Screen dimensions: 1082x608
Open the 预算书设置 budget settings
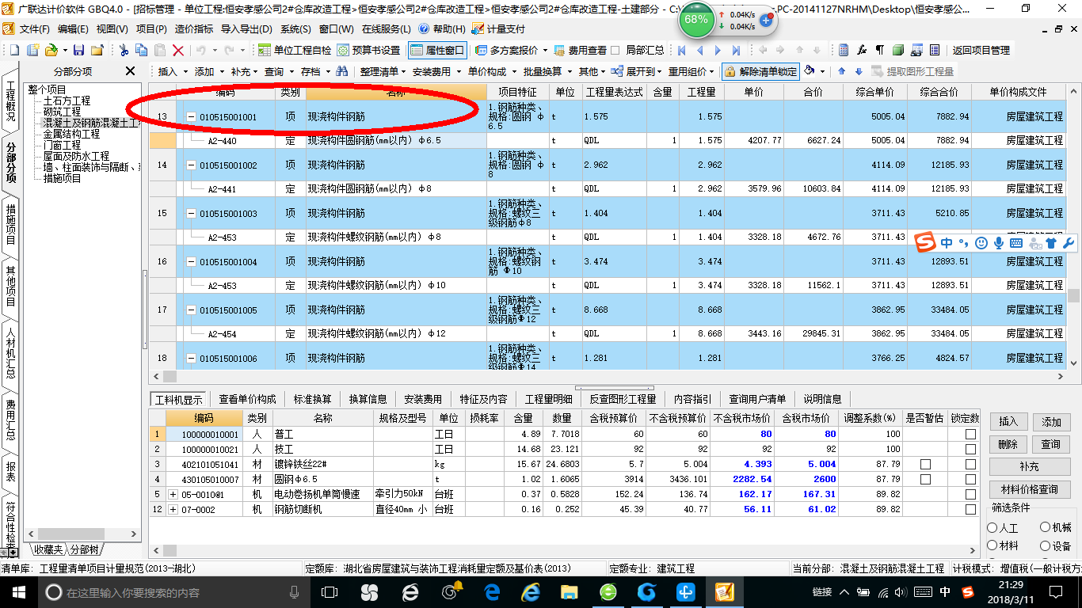click(x=368, y=50)
